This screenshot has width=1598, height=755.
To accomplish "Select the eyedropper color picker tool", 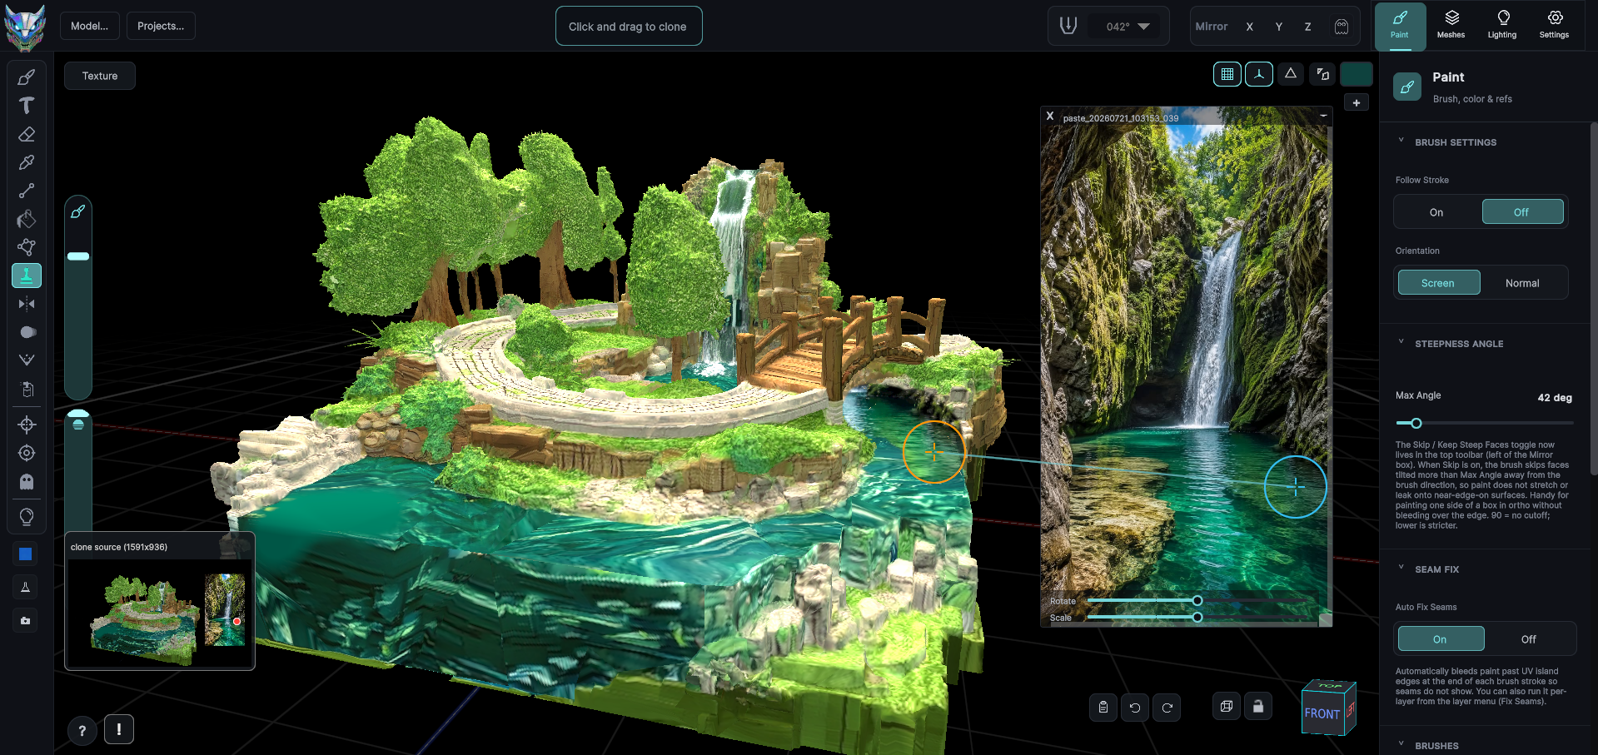I will click(x=27, y=162).
